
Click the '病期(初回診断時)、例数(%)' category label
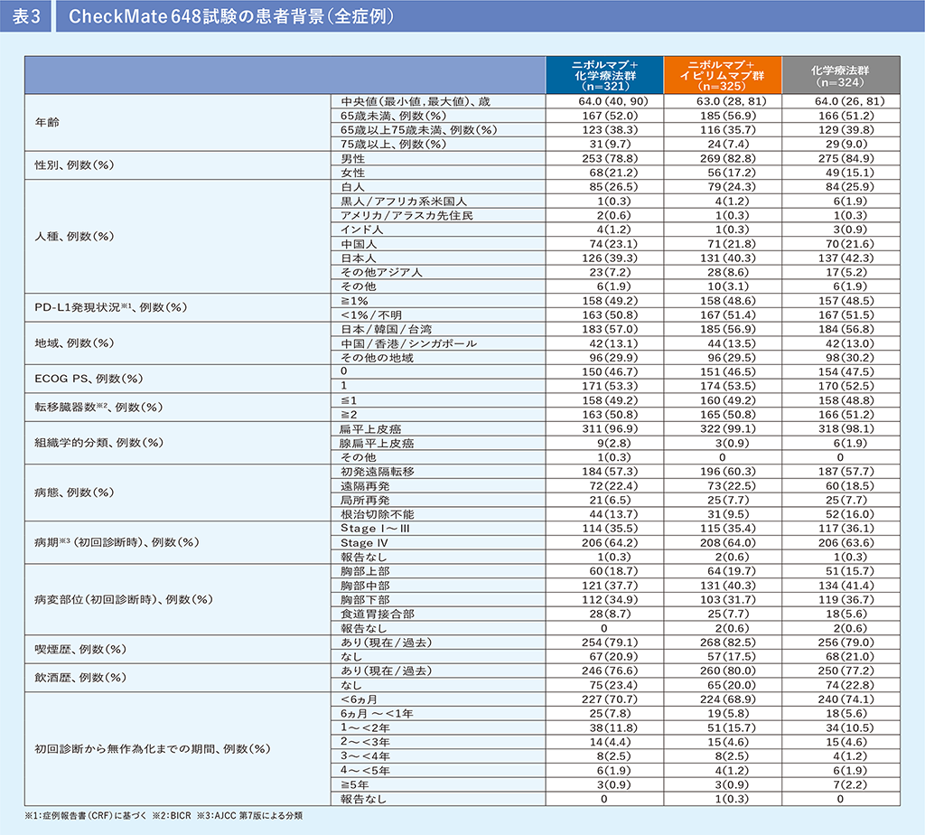point(117,542)
